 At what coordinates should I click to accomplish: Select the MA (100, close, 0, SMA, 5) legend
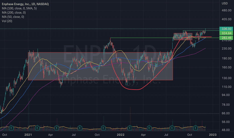19,8
